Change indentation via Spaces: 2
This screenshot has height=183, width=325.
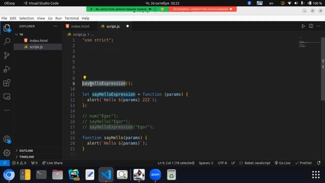tap(206, 163)
